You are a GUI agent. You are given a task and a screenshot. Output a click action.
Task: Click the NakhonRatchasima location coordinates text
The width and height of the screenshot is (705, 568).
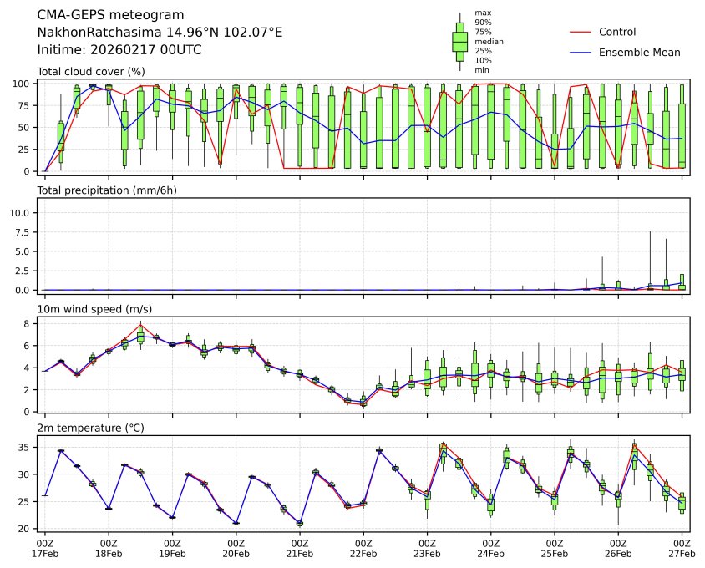pyautogui.click(x=160, y=32)
